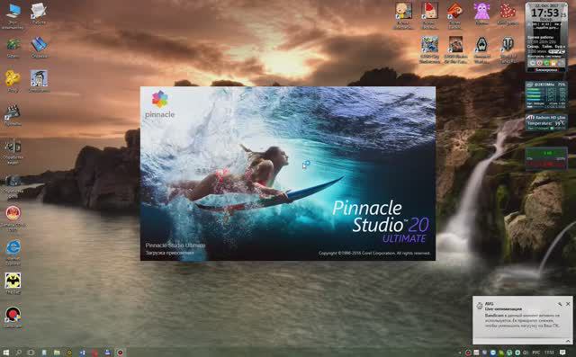Screen dimensions: 576x357
Task: Click the pinnacle logo on the splash screen
Action: (x=160, y=104)
